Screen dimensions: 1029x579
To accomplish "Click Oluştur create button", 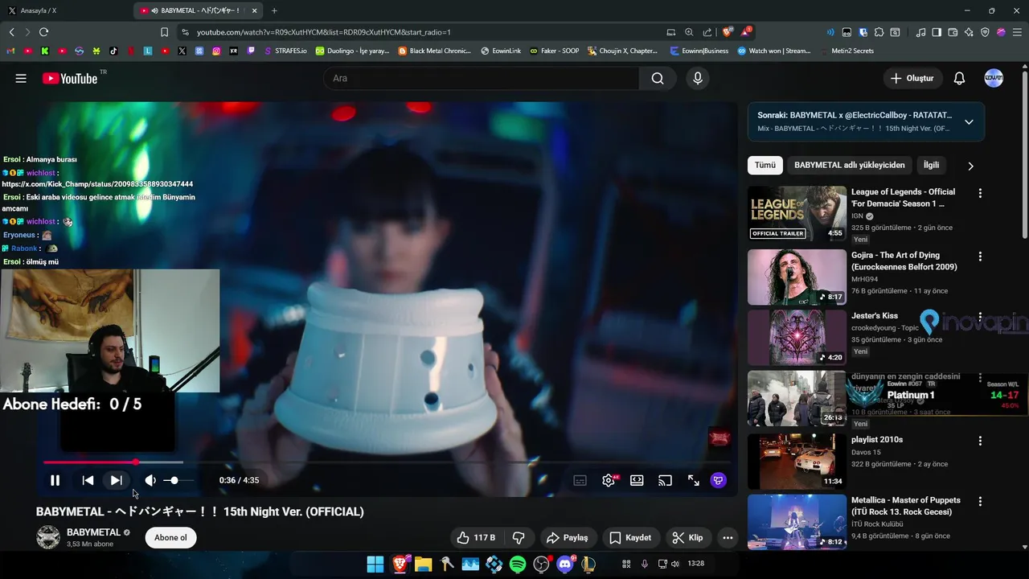I will coord(912,78).
